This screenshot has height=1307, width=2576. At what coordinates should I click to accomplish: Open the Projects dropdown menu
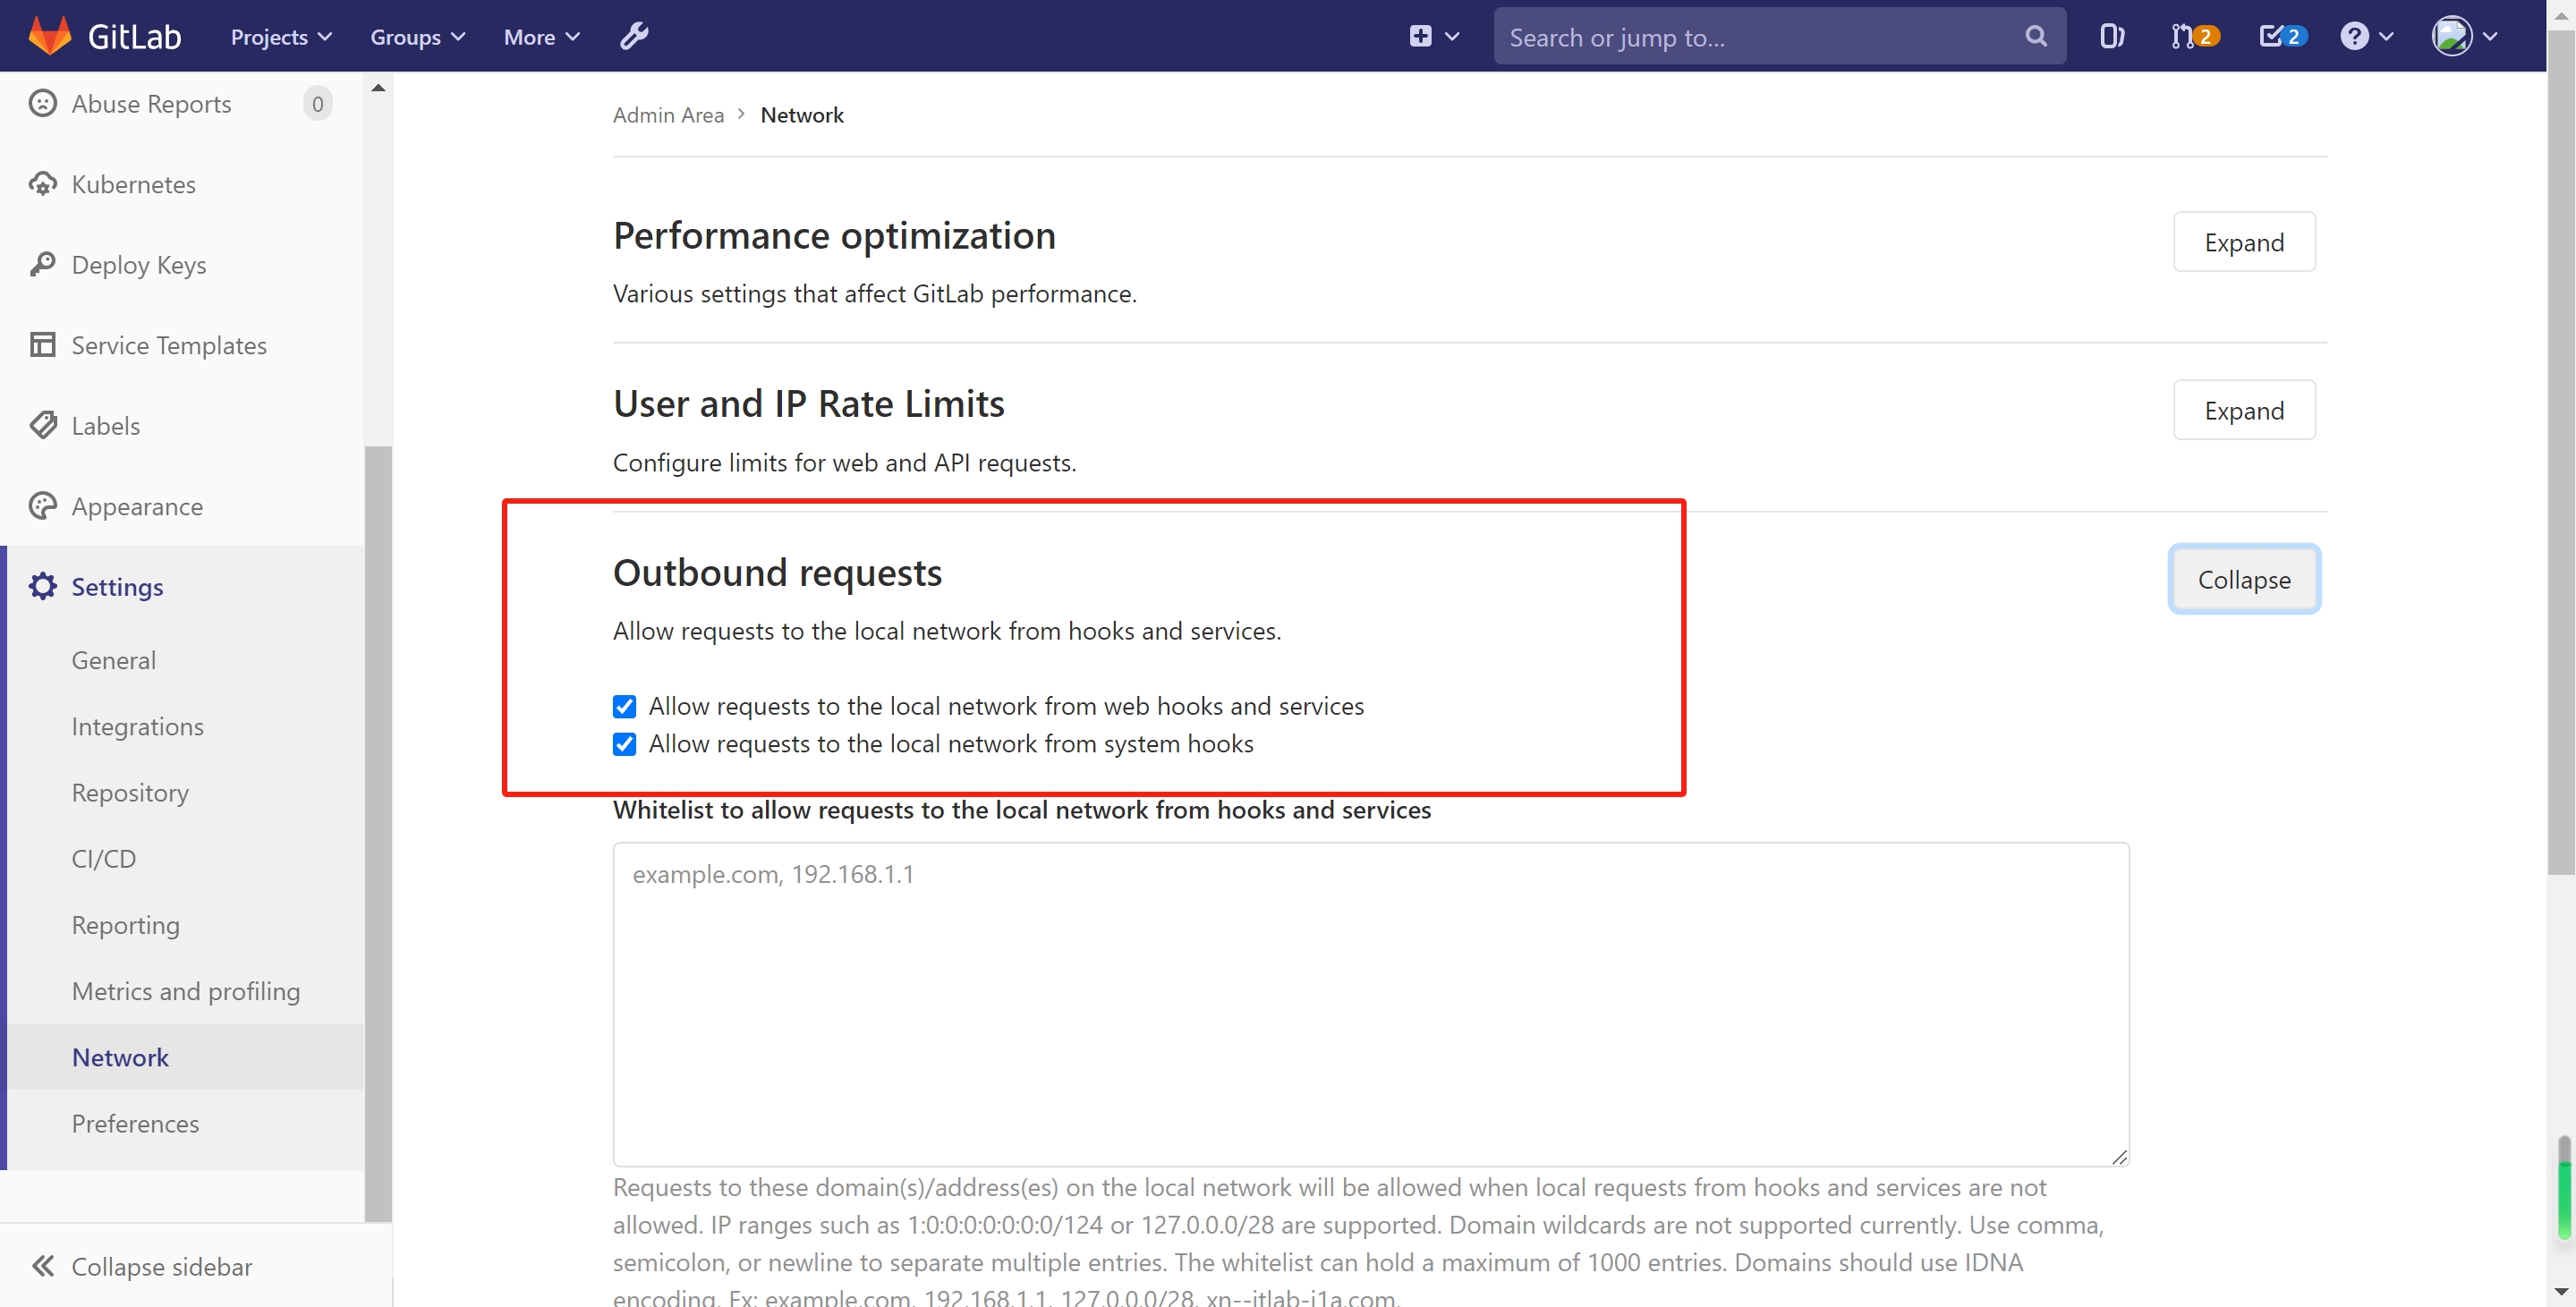(281, 37)
